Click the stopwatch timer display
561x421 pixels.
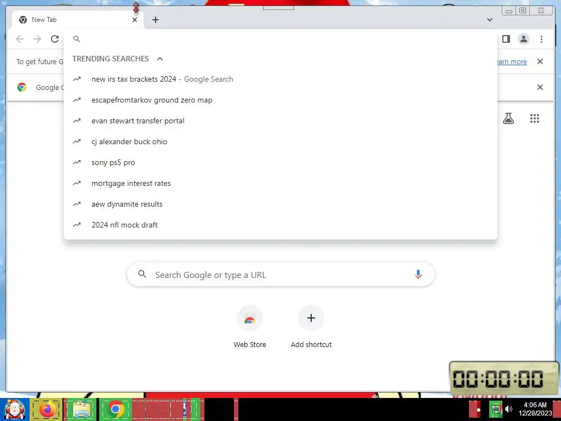pyautogui.click(x=498, y=378)
